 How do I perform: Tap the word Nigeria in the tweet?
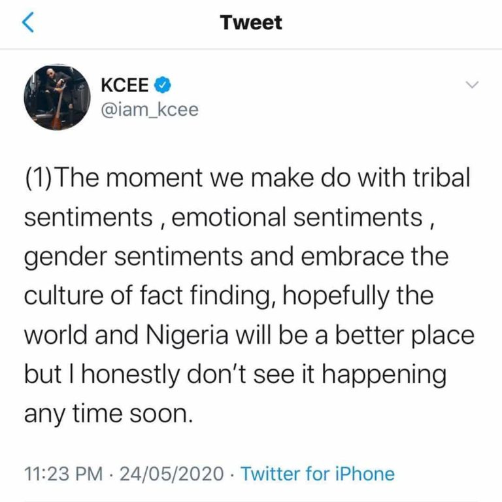[x=188, y=335]
